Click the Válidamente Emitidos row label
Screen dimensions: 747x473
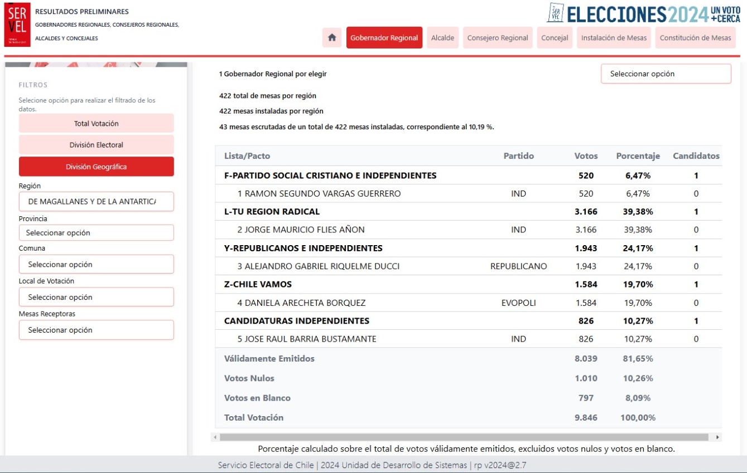pos(269,359)
